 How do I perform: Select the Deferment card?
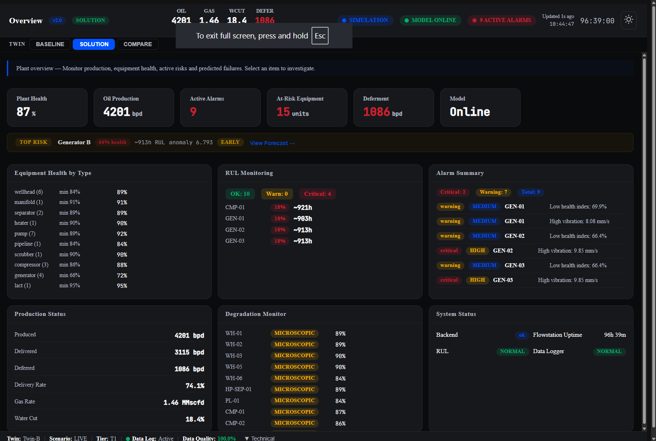coord(394,107)
